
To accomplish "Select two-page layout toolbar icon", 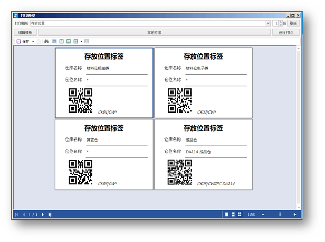I will click(69, 41).
